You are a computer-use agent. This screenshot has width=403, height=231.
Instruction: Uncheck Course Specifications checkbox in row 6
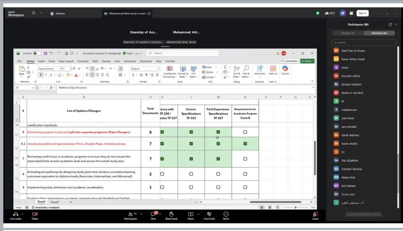(191, 132)
